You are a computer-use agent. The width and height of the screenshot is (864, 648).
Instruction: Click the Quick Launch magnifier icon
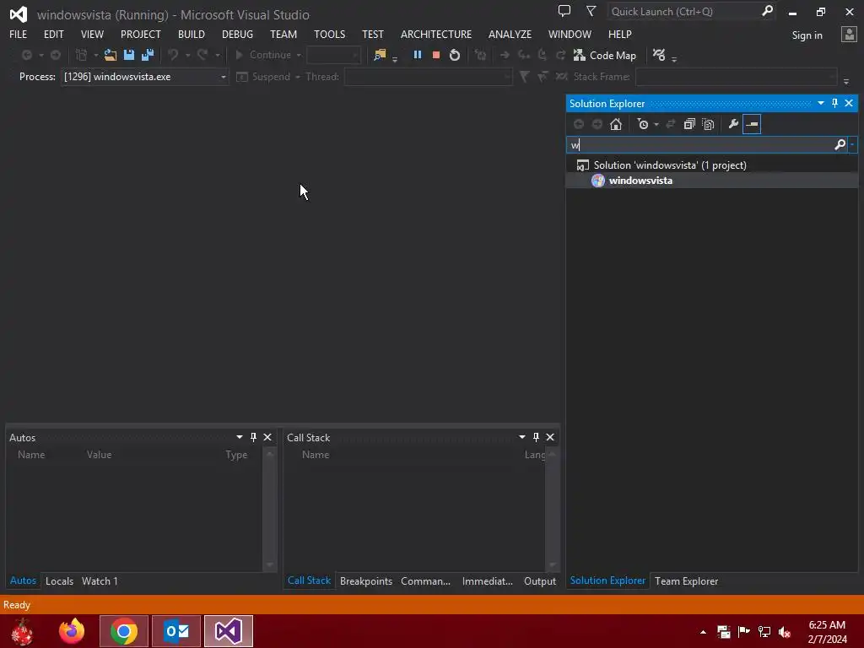[767, 11]
